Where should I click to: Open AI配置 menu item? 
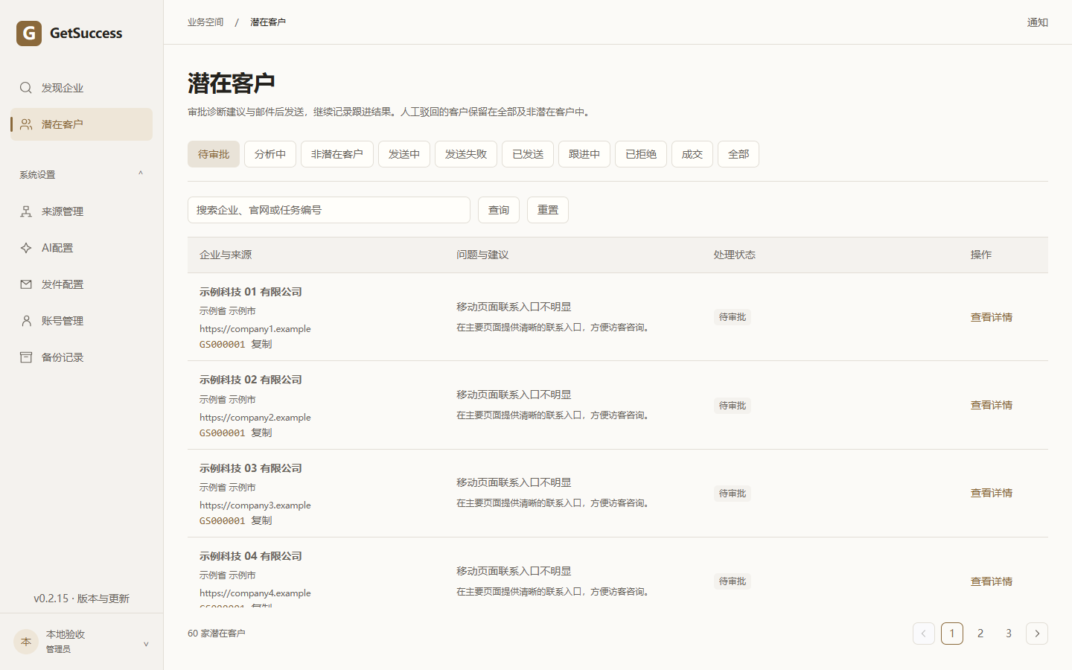coord(82,248)
